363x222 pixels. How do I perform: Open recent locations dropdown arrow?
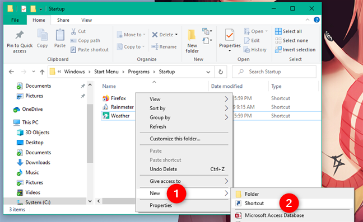[34, 72]
